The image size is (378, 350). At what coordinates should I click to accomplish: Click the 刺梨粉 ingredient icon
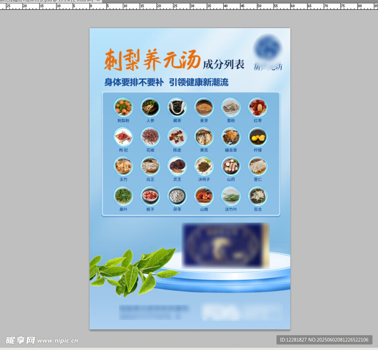point(123,107)
